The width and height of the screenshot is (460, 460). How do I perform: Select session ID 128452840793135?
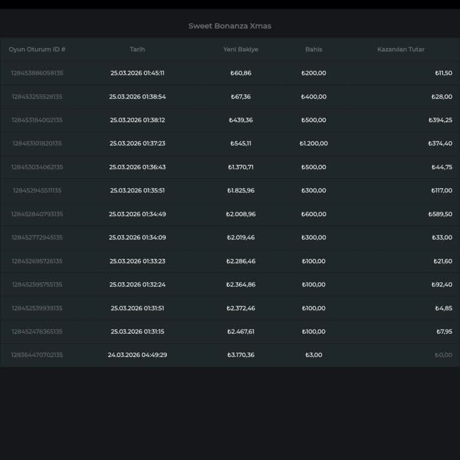37,214
